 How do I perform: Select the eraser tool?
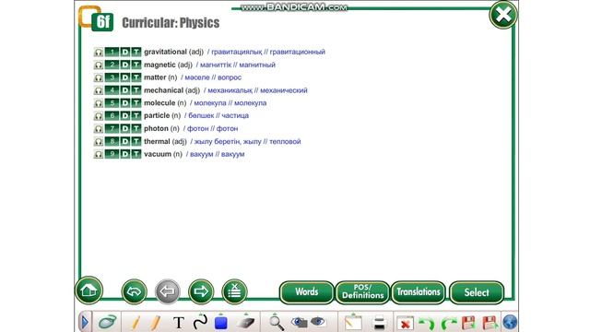tap(245, 323)
